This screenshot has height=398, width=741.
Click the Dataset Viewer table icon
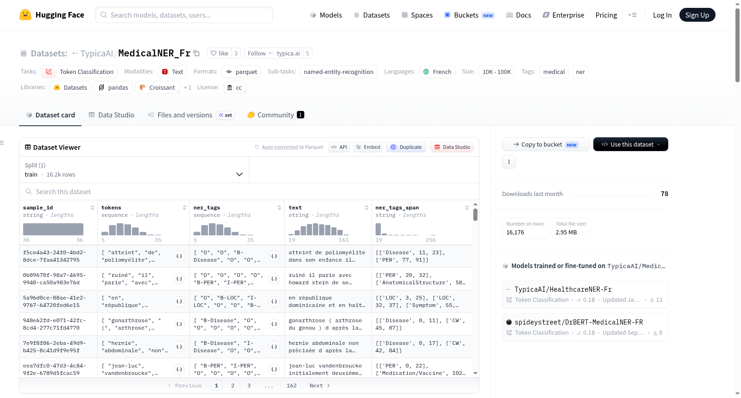click(x=28, y=147)
